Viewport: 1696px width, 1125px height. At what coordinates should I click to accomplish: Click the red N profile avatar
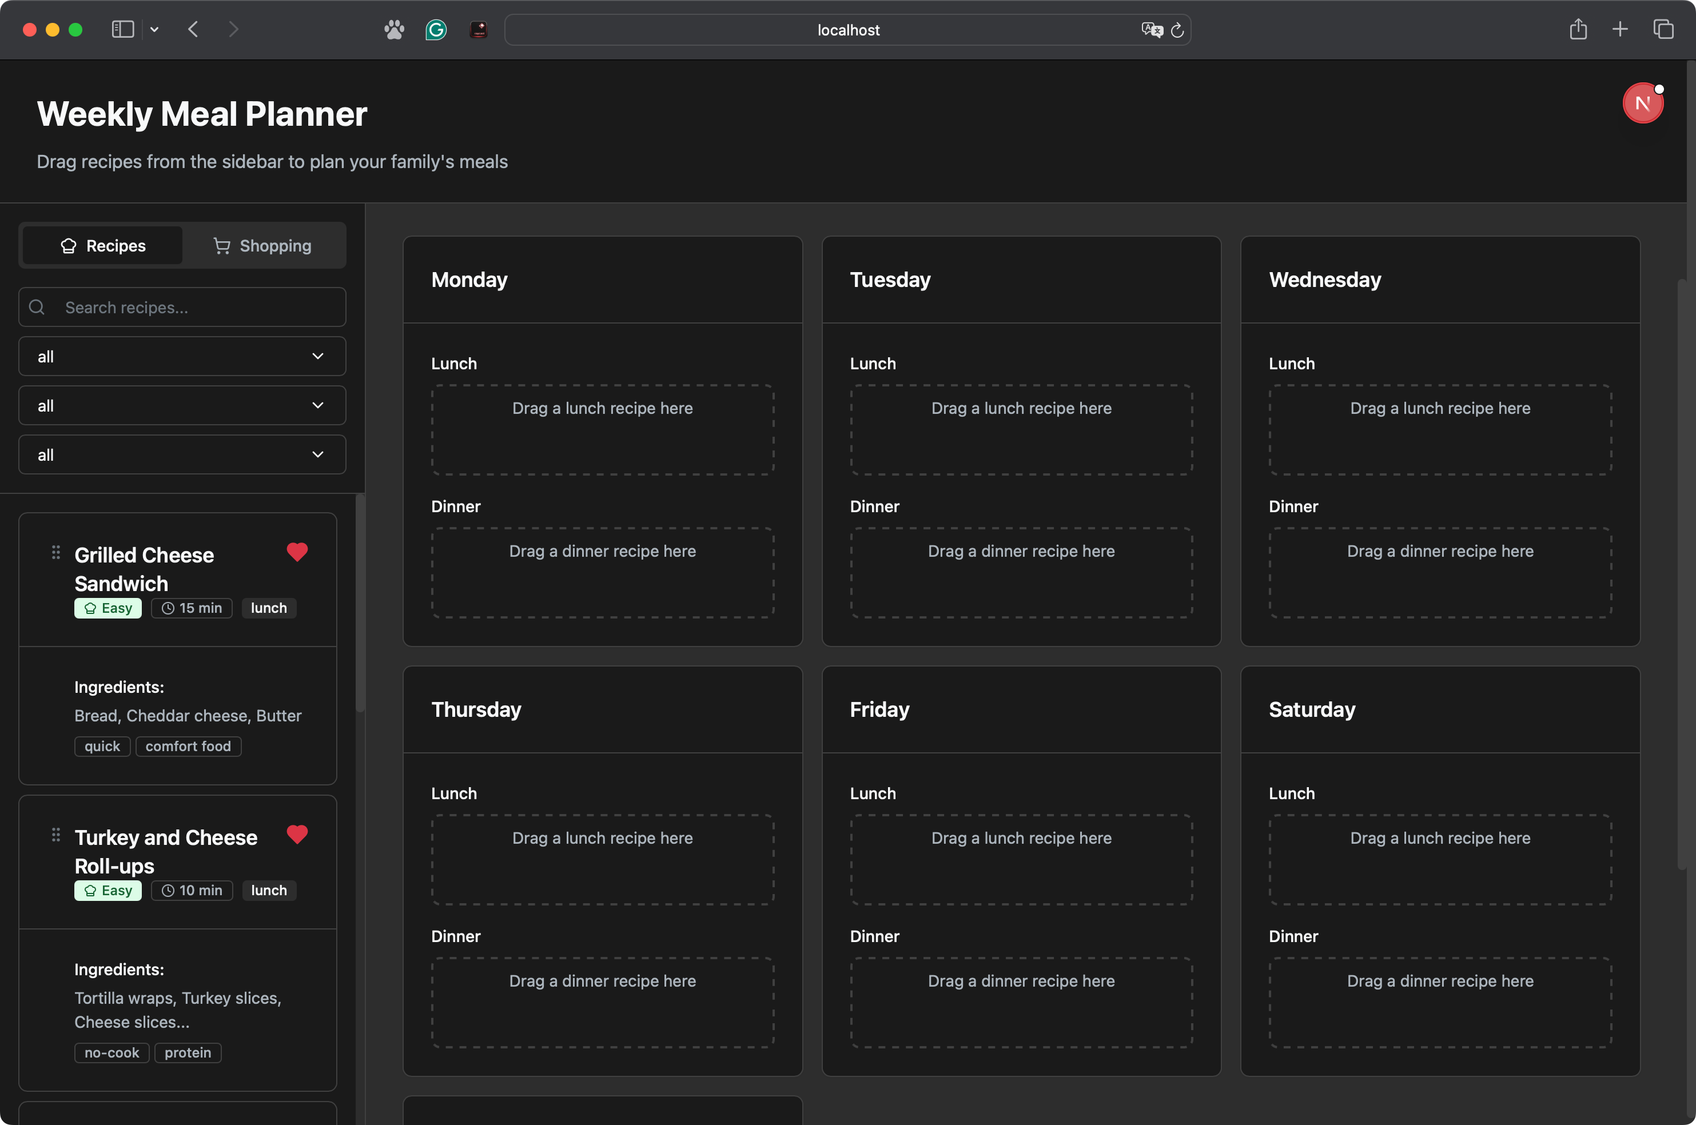[1643, 102]
